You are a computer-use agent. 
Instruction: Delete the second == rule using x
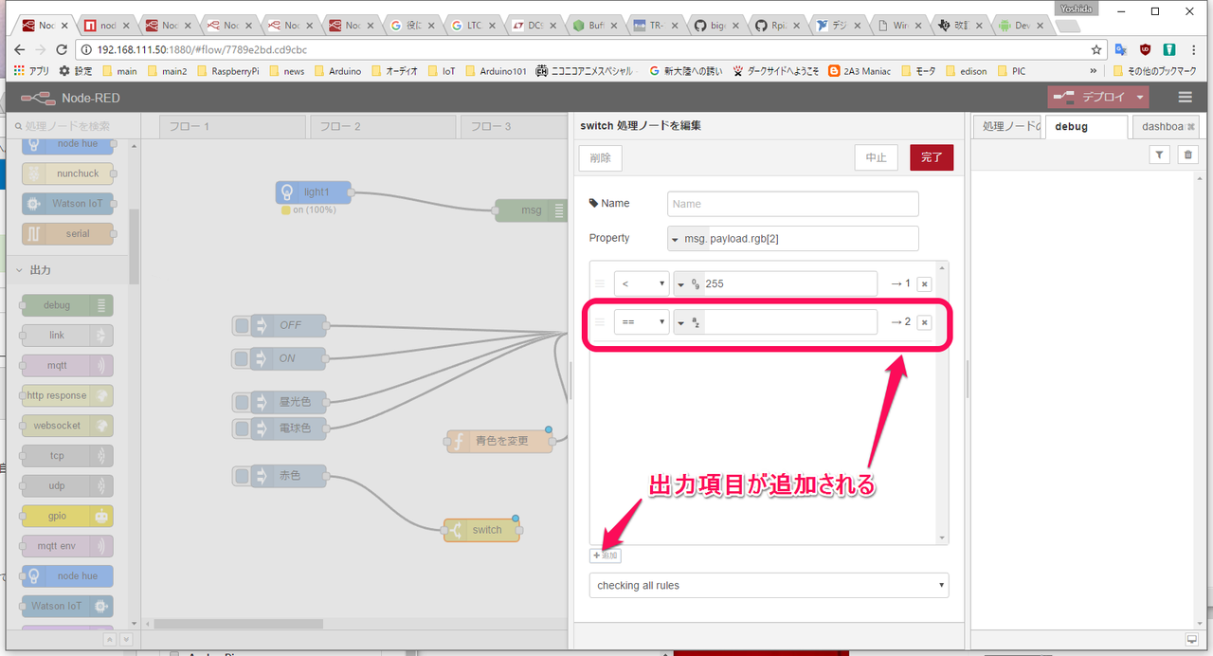(x=924, y=322)
